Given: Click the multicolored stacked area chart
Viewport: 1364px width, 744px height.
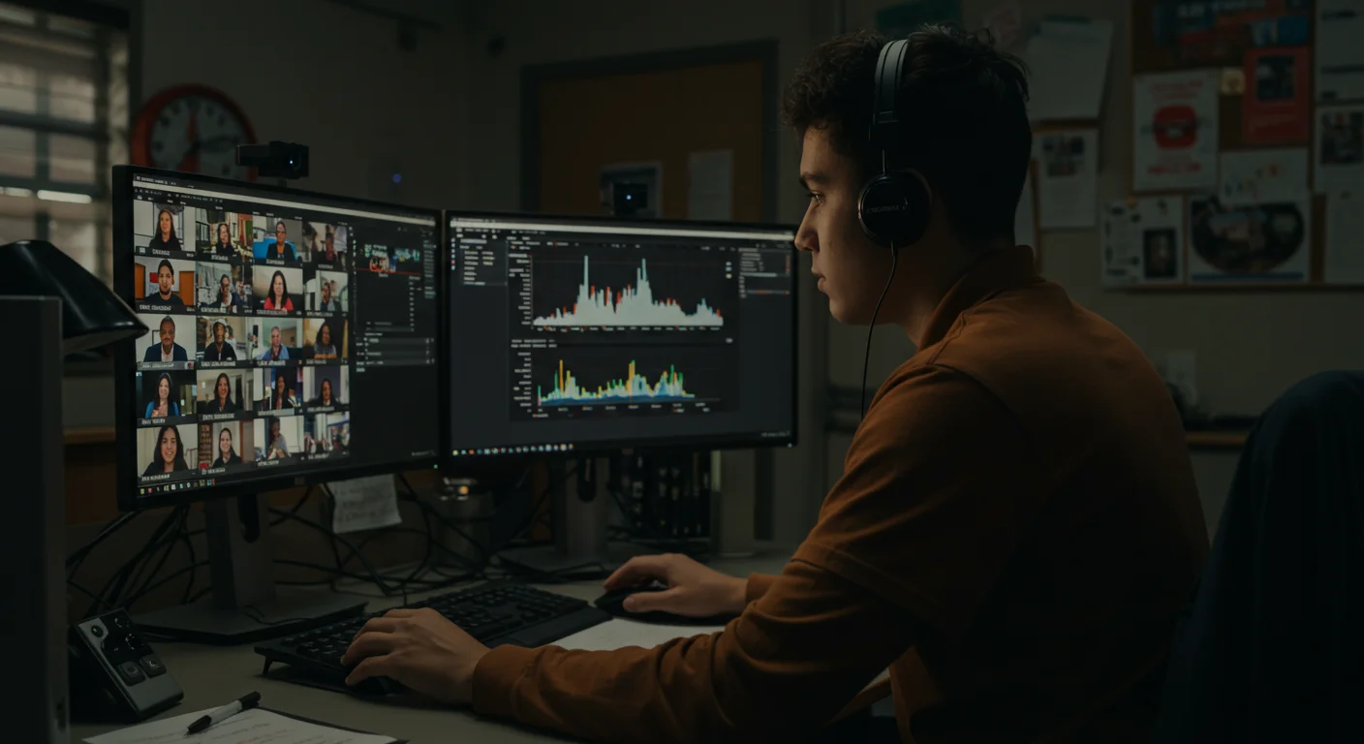Looking at the screenshot, I should (616, 382).
